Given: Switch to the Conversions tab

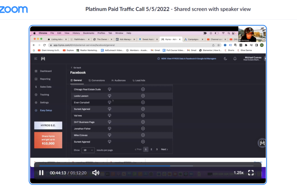Looking at the screenshot, I should coord(97,80).
